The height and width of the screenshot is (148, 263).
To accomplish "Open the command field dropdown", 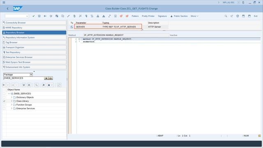I will coord(27,16).
